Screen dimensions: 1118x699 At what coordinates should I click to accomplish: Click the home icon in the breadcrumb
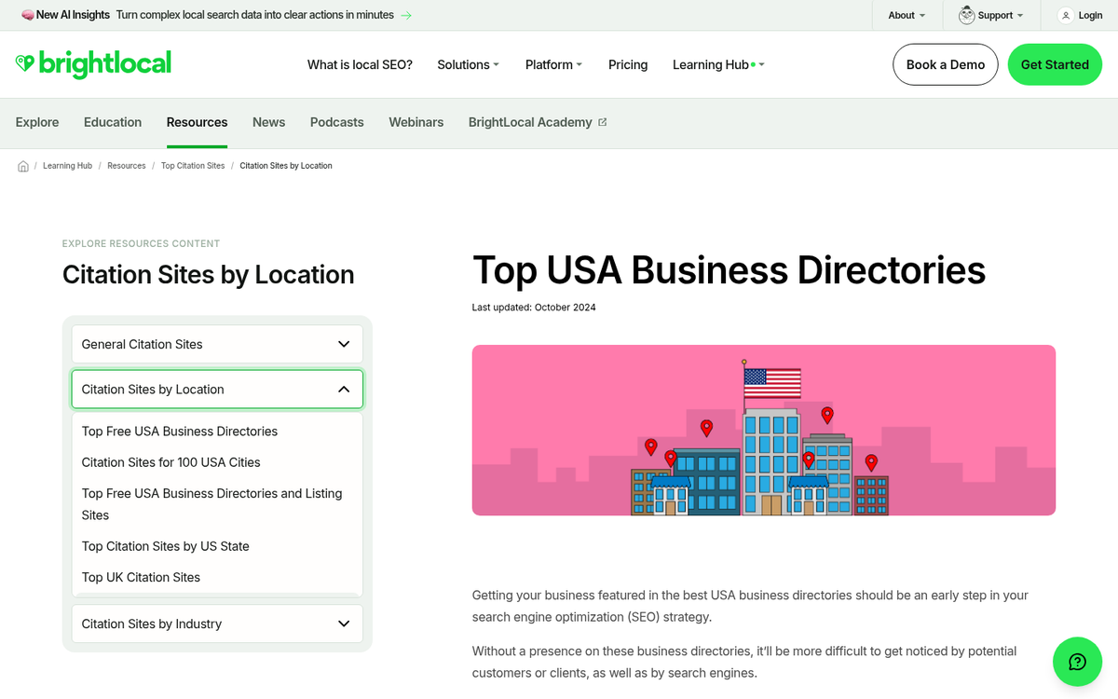(x=22, y=165)
